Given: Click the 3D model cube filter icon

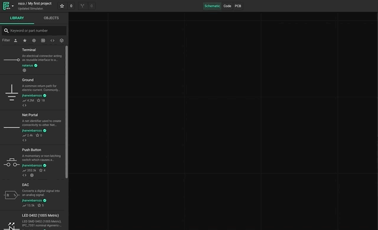Looking at the screenshot, I should 61,41.
